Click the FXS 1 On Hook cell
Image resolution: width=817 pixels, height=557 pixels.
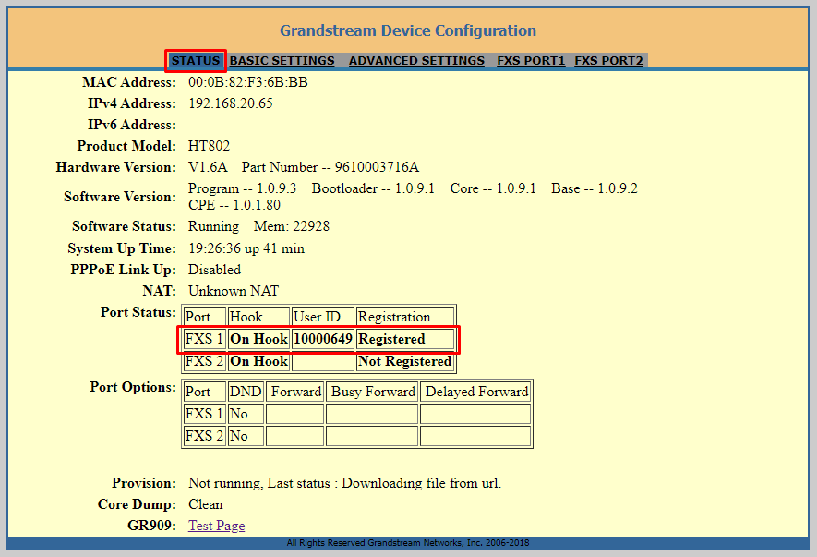(x=258, y=339)
